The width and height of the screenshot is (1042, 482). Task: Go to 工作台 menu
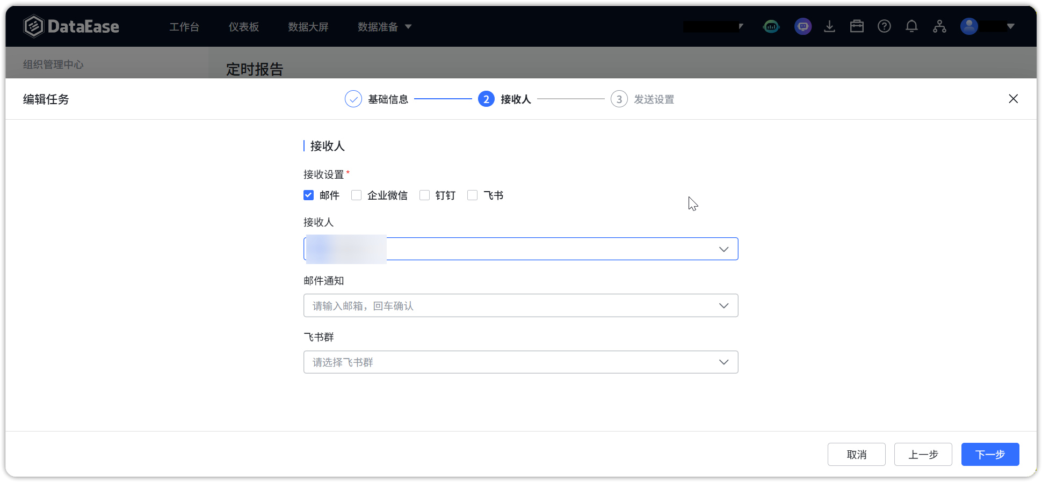[184, 27]
